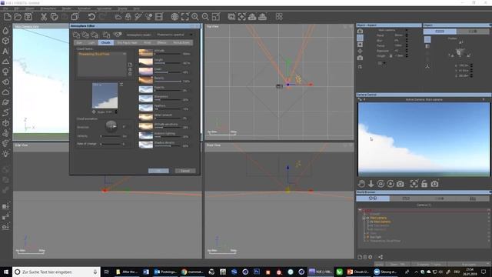
Task: Select the plant tree tool
Action: tap(5, 72)
